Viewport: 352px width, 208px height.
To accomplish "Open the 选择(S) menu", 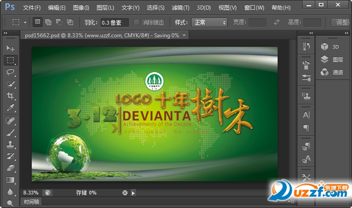I will pos(155,8).
